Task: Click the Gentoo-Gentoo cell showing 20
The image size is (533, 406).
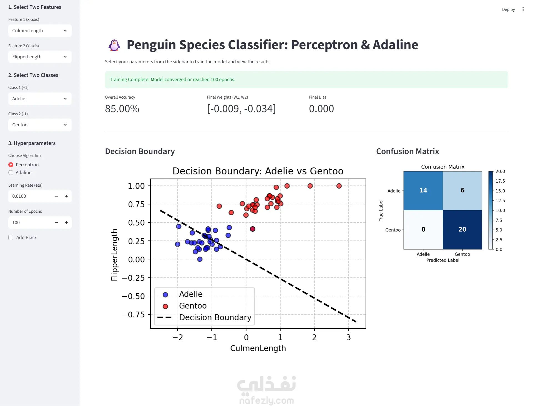Action: click(462, 230)
